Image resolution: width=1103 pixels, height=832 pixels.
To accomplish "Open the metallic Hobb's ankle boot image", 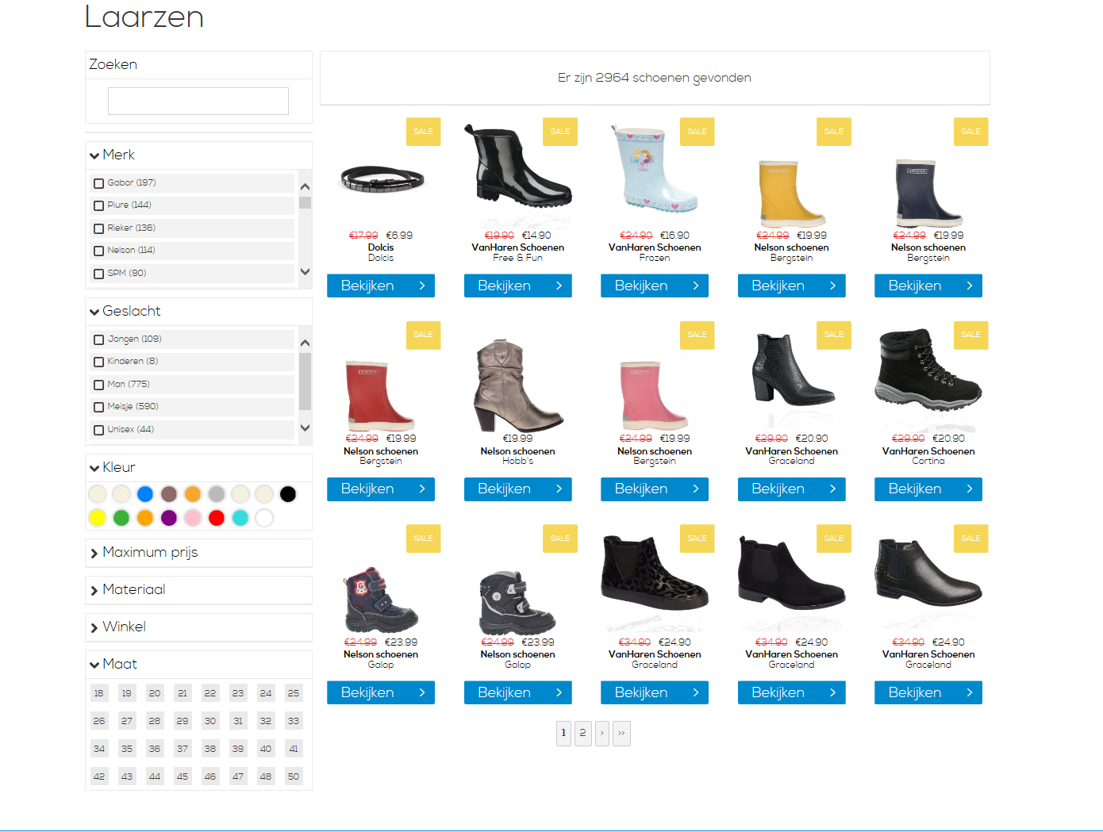I will pos(517,386).
